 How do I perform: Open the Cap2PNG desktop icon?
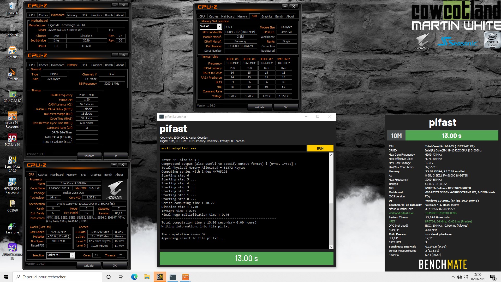tap(12, 30)
